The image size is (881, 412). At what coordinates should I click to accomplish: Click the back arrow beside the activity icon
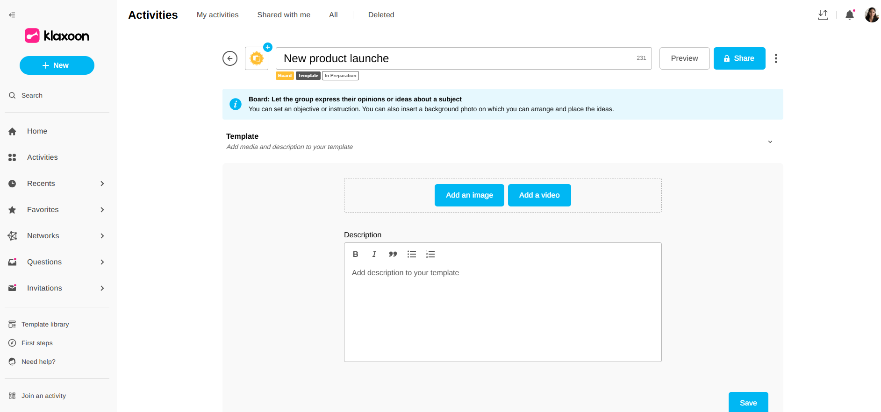[x=230, y=58]
